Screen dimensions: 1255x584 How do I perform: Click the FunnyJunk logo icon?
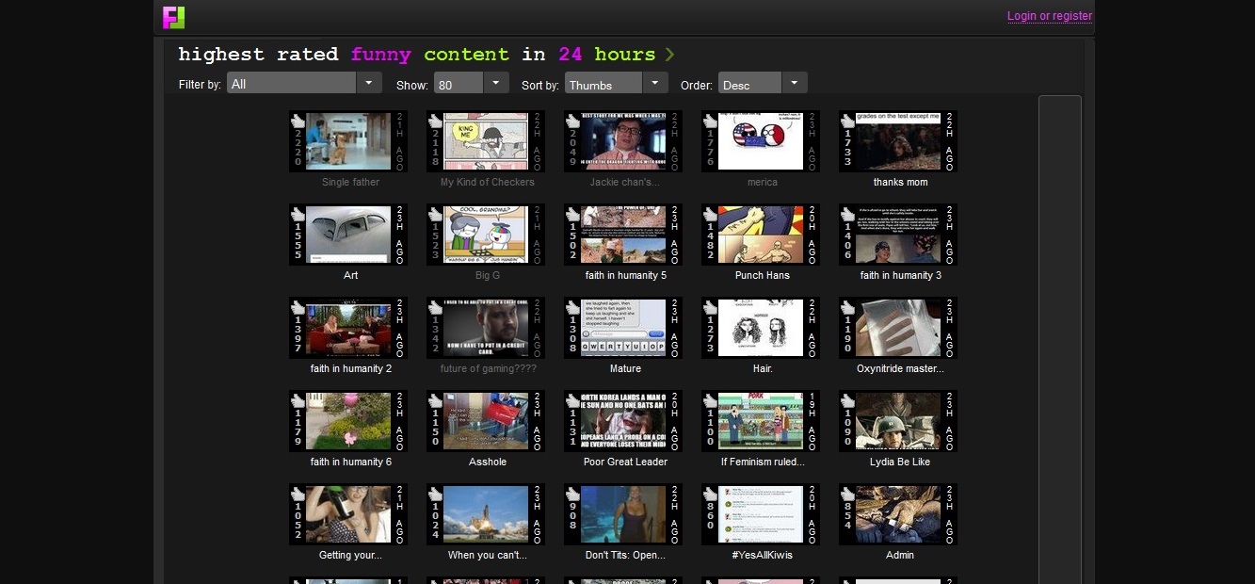click(173, 17)
